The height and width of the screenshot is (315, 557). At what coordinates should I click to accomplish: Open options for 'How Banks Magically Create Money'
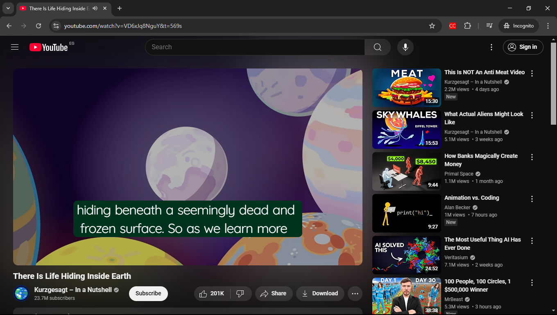click(532, 157)
